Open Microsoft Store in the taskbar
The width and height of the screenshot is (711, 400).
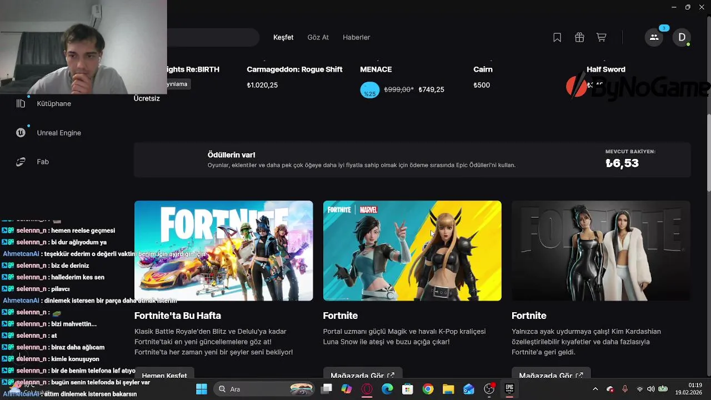click(x=408, y=389)
